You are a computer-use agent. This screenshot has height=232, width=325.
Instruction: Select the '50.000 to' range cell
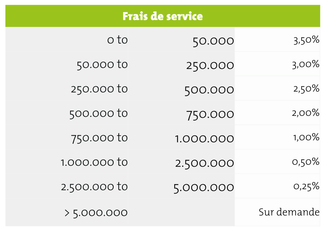click(102, 64)
